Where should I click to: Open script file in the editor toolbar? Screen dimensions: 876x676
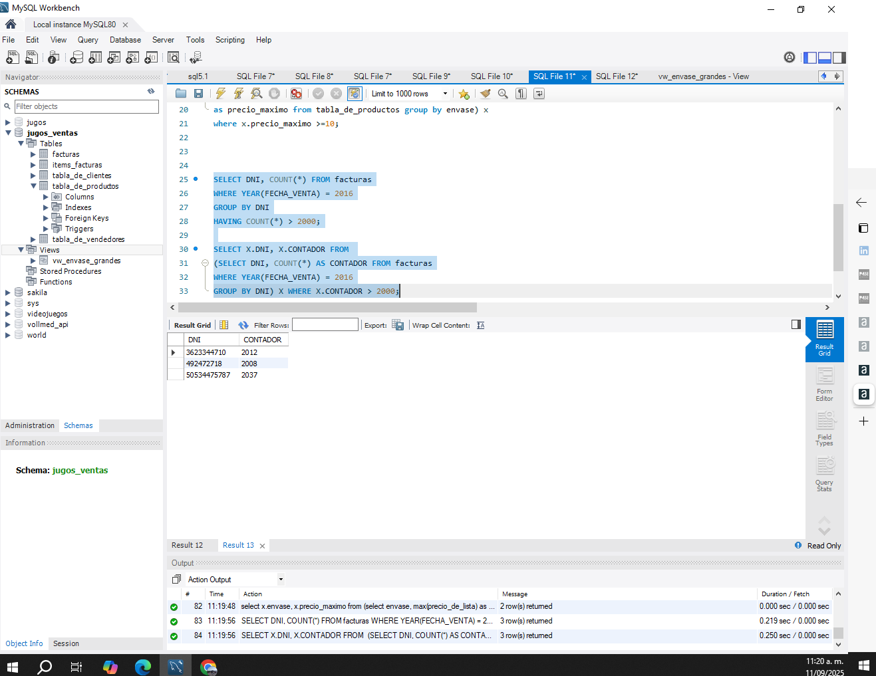(181, 94)
